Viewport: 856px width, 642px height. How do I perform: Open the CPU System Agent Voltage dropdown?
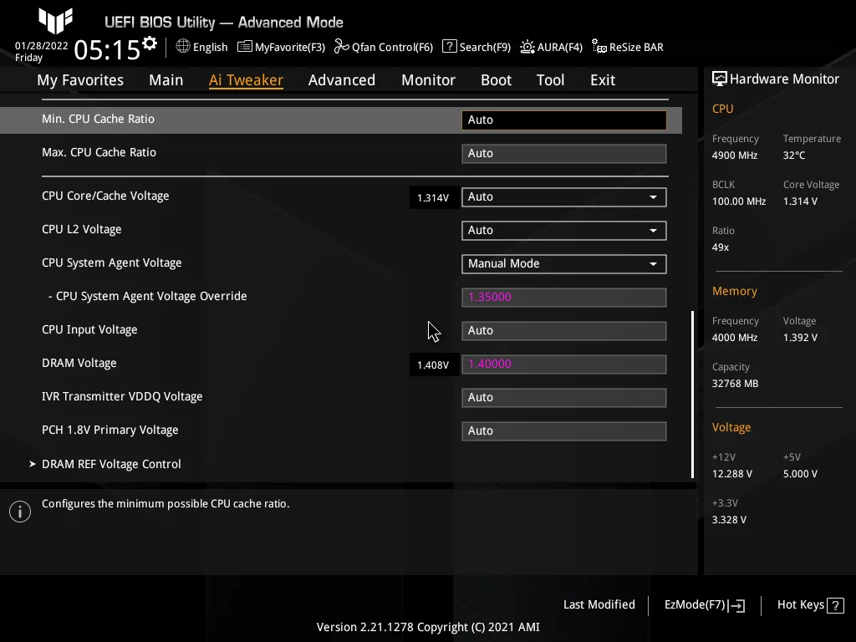click(x=564, y=263)
